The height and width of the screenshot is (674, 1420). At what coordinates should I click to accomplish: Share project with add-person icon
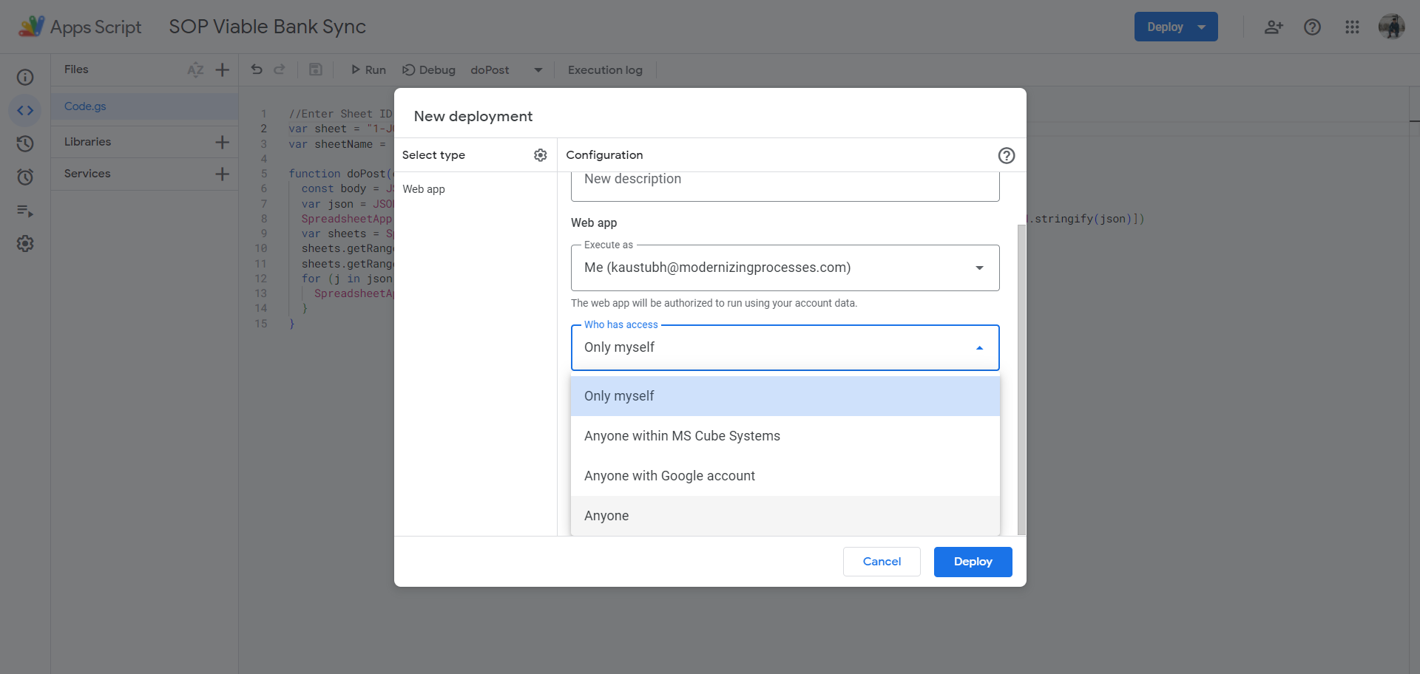tap(1273, 27)
